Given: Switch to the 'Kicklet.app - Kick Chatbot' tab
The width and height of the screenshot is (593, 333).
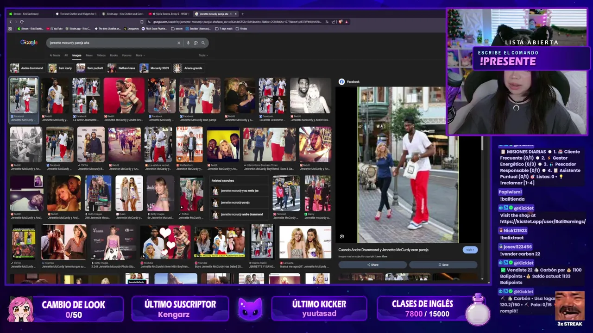Looking at the screenshot, I should click(123, 14).
